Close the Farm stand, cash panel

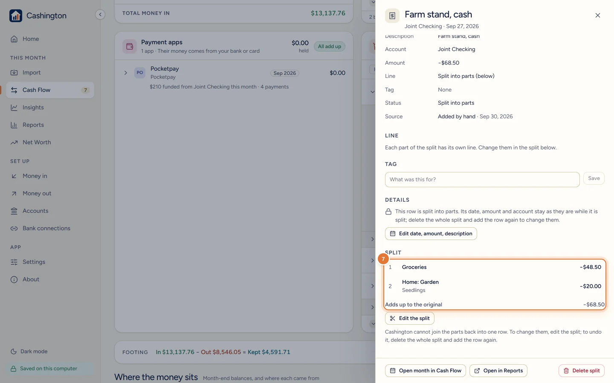tap(597, 15)
